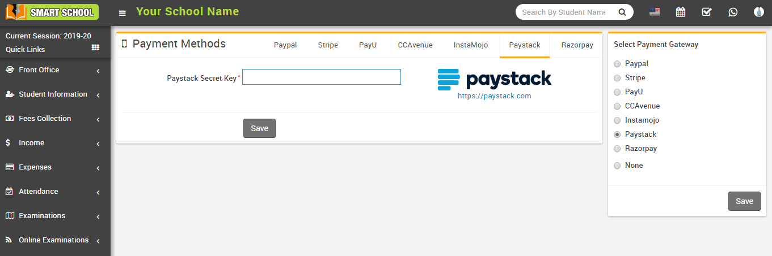Click the Paystack Secret Key field
The width and height of the screenshot is (772, 256).
(321, 77)
